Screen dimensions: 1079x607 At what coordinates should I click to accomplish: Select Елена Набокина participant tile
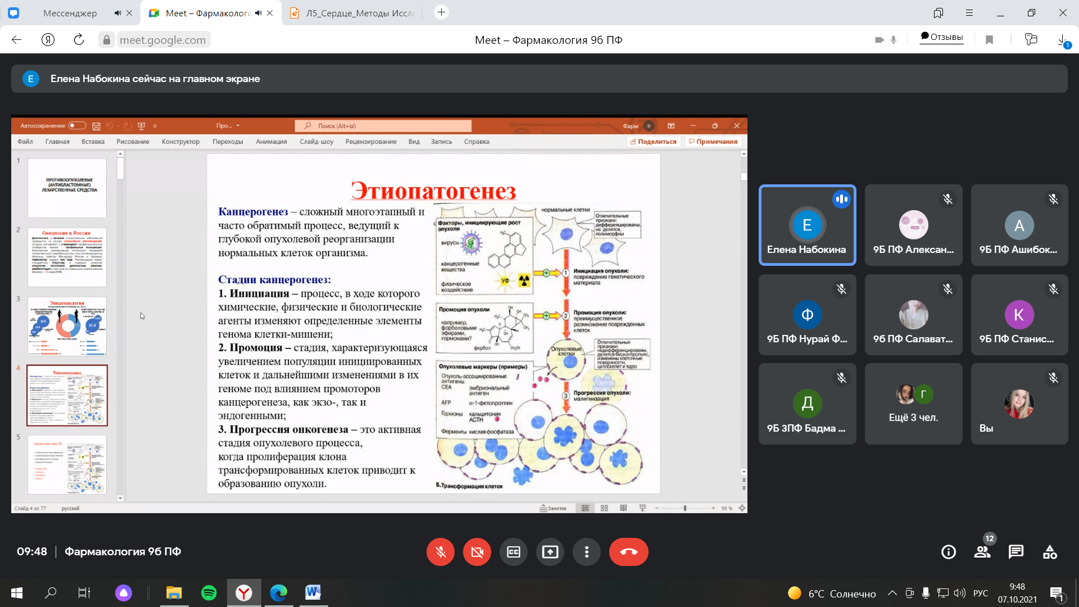pyautogui.click(x=807, y=225)
